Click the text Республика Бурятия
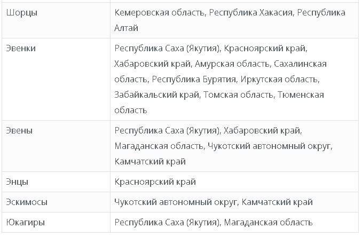 (x=194, y=80)
